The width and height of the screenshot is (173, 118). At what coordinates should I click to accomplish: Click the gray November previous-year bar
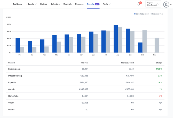coord(157,45)
